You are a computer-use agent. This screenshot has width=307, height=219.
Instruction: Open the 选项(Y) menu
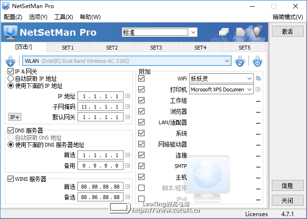[38, 17]
